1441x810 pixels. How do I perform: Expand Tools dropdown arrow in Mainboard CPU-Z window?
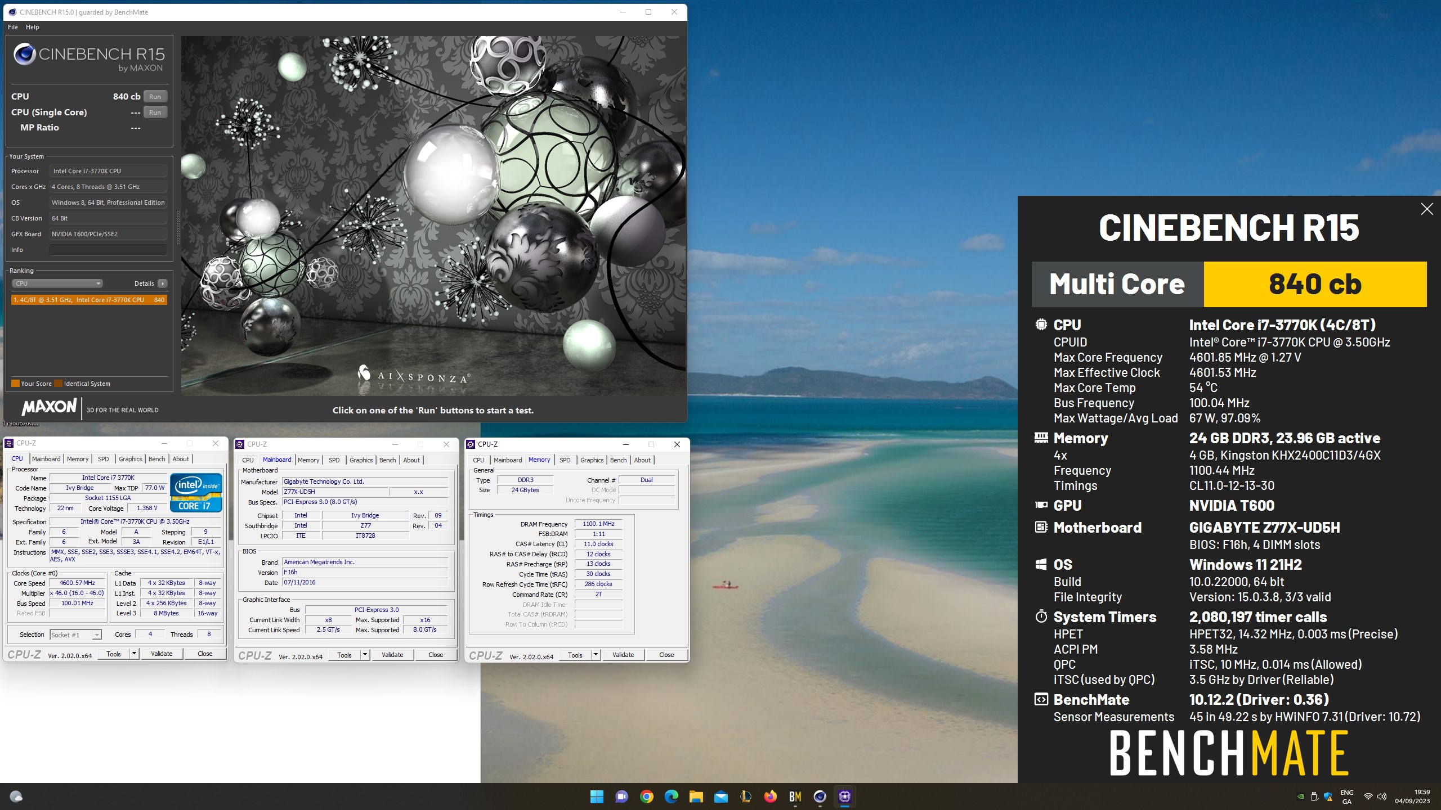tap(365, 655)
